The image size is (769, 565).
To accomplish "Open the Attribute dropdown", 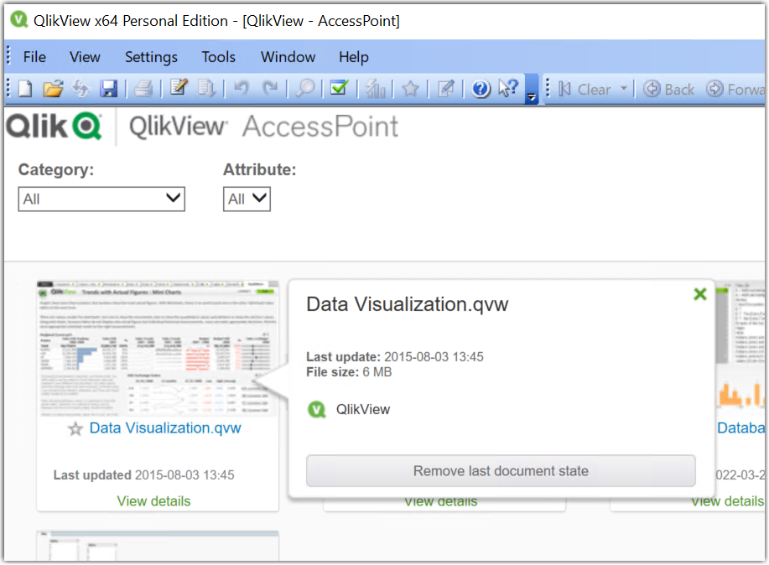I will (x=247, y=199).
